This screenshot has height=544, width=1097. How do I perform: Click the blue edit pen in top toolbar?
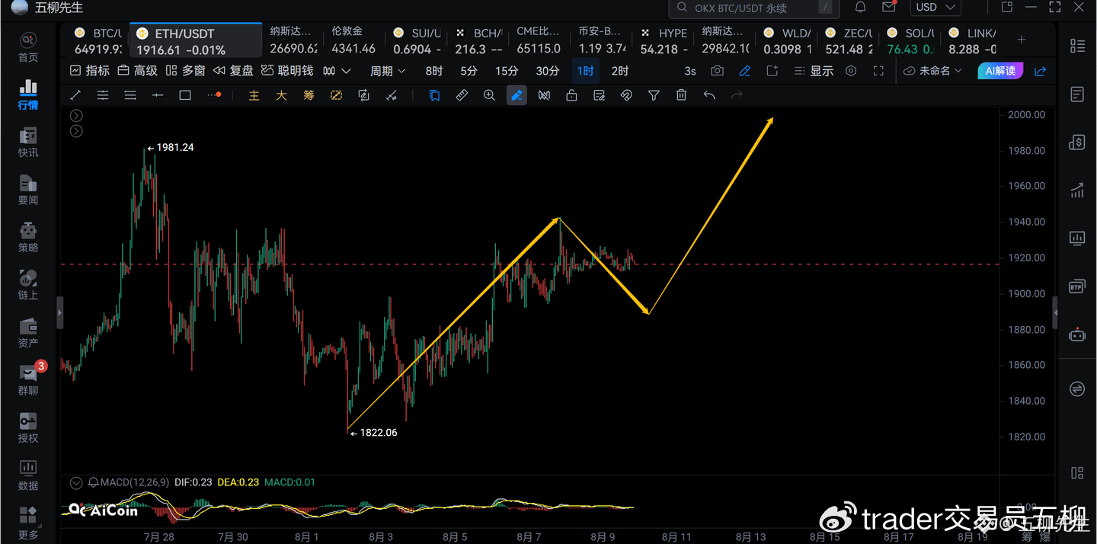coord(745,71)
